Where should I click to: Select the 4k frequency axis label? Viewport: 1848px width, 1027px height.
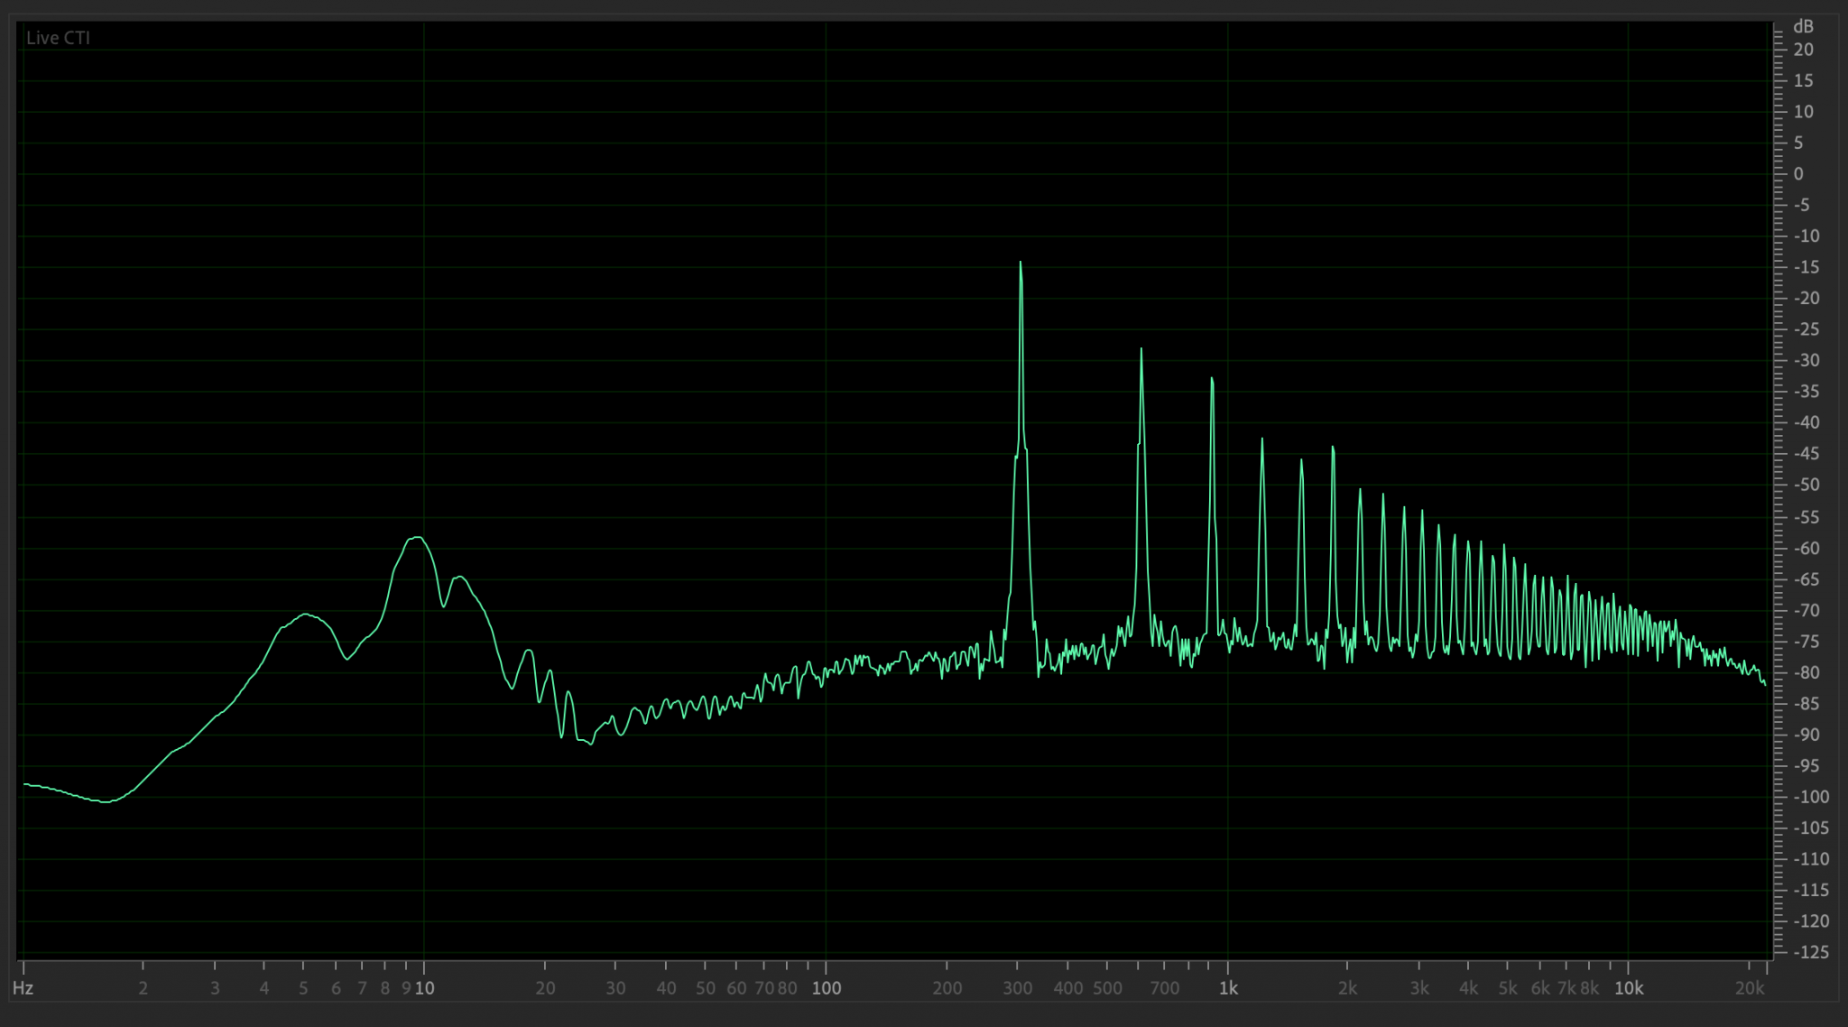point(1469,988)
